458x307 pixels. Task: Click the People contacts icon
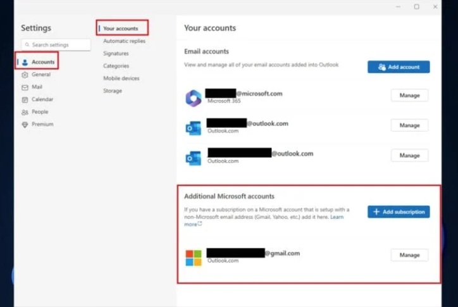[x=25, y=112]
